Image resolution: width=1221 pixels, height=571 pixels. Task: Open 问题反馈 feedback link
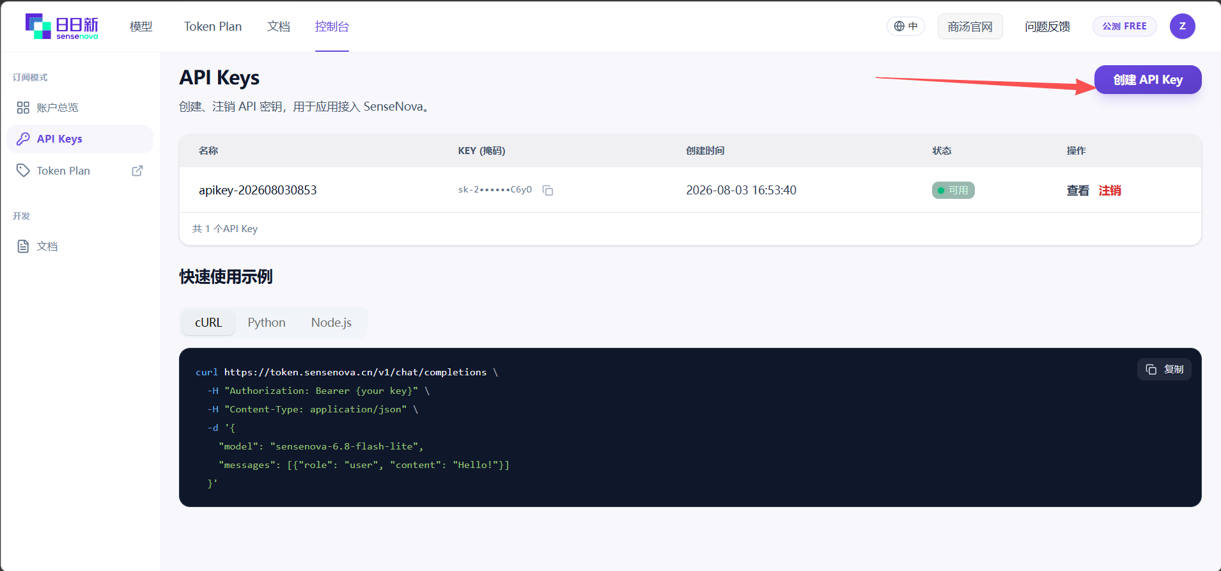click(x=1047, y=26)
